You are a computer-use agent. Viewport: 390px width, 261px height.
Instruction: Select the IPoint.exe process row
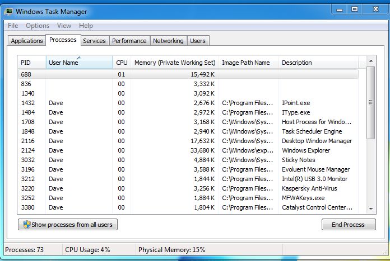(x=188, y=103)
